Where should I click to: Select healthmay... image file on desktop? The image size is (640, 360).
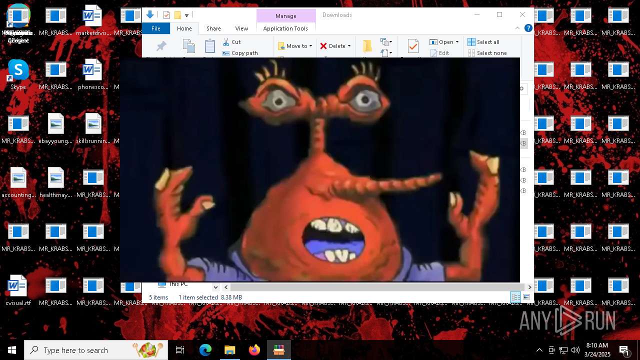point(56,183)
